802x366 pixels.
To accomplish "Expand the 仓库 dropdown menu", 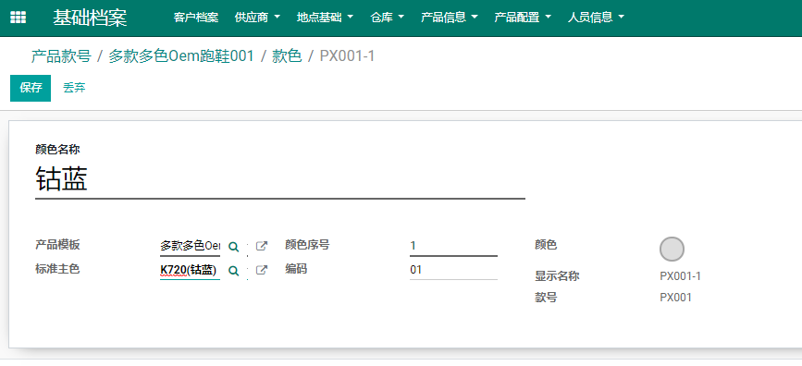I will 388,18.
